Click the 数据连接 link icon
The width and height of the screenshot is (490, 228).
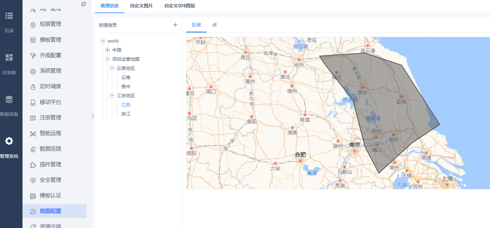click(33, 149)
